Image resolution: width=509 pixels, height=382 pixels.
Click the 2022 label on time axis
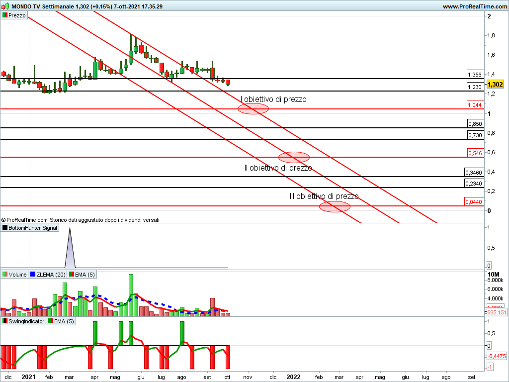tap(293, 377)
